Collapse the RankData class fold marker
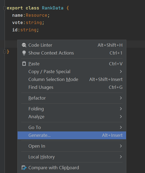145x173 pixels. click(5, 8)
